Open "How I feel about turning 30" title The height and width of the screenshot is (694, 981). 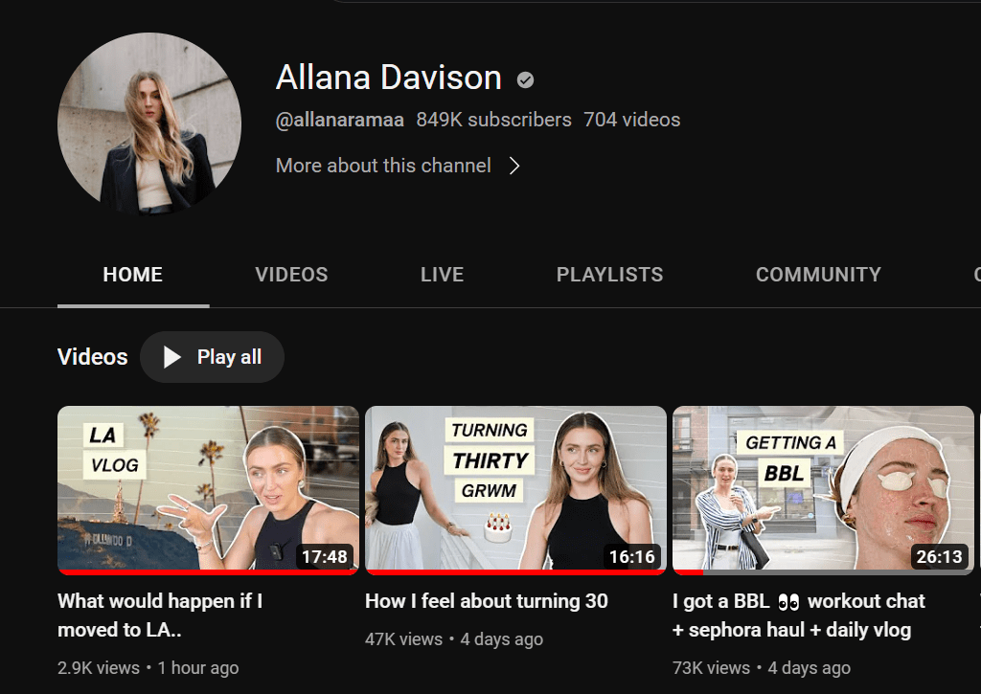point(487,601)
